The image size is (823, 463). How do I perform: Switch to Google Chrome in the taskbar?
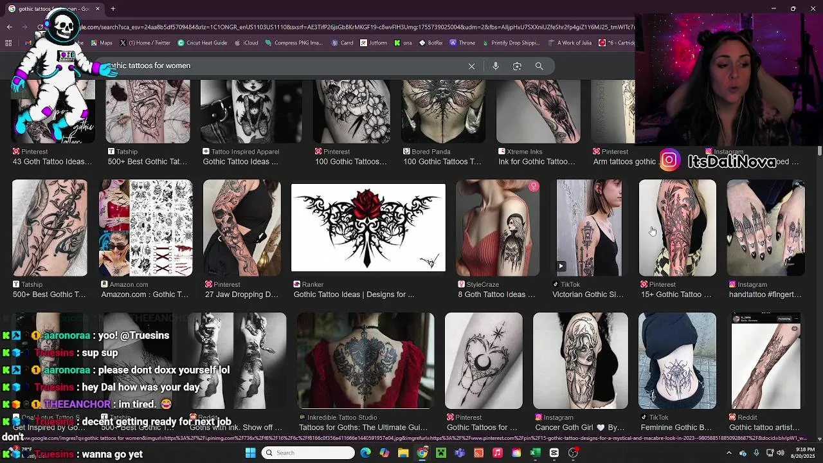pos(422,453)
